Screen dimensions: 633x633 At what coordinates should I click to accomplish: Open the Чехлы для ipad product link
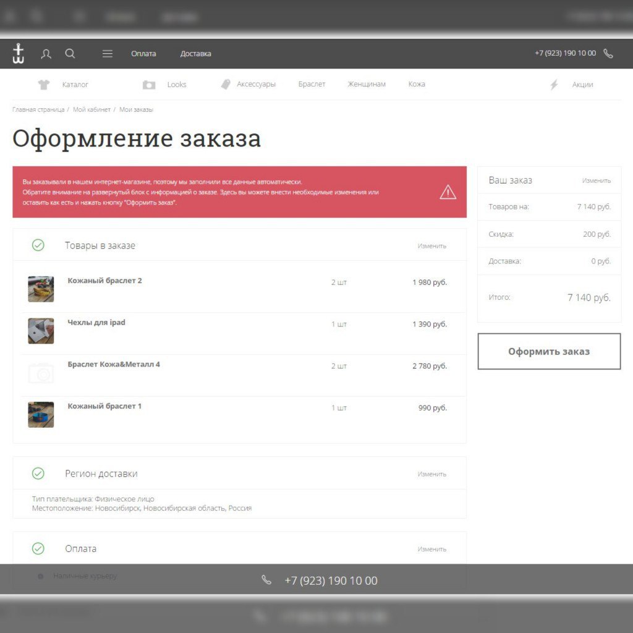tap(96, 323)
